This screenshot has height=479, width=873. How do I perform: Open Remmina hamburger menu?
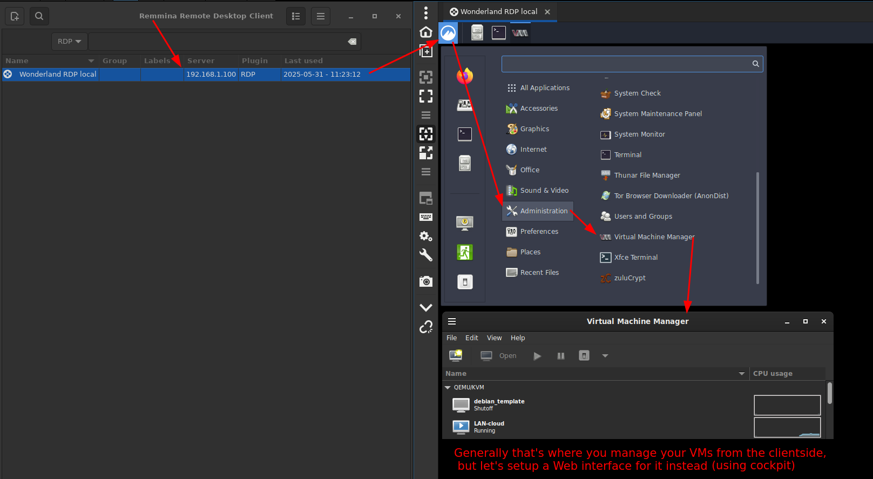point(321,16)
